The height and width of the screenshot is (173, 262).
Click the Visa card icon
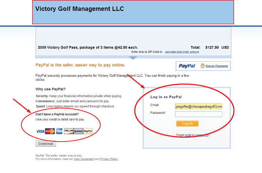[40, 131]
